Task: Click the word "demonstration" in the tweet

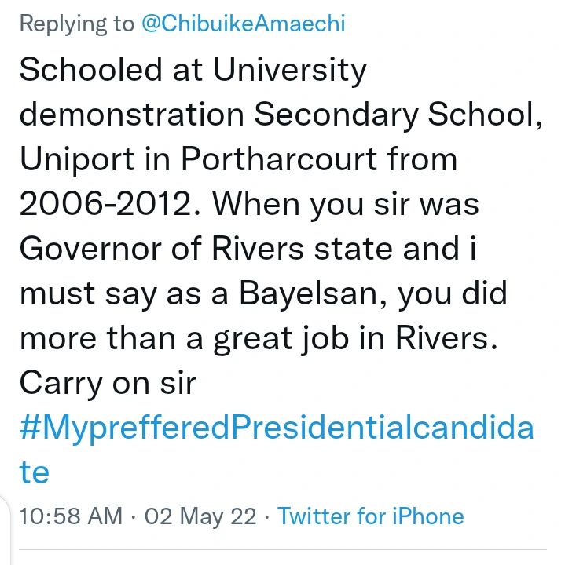Action: (x=132, y=115)
